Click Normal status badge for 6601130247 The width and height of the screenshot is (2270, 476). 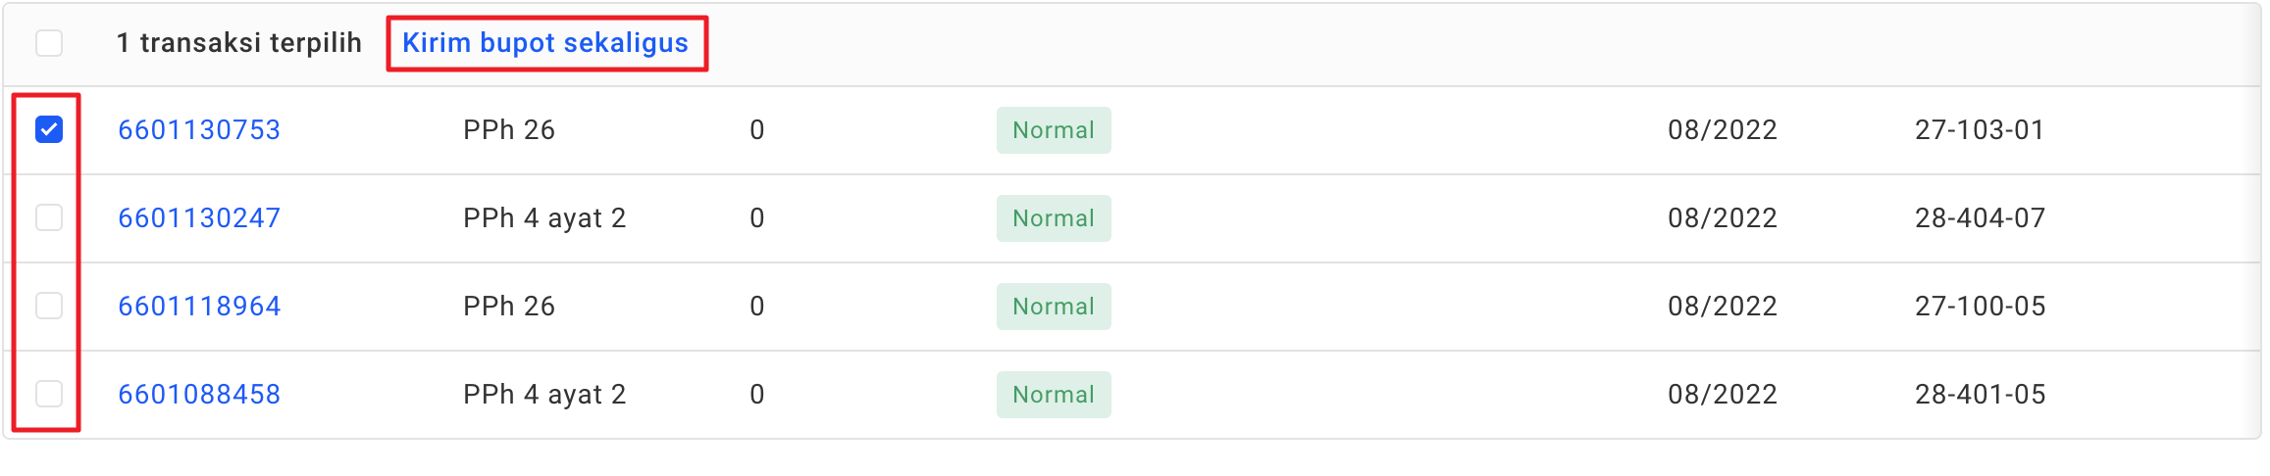[1053, 218]
